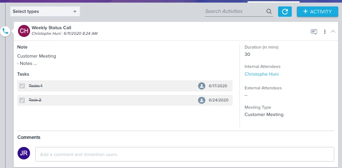This screenshot has height=168, width=342.
Task: Click the Comments section heading
Action: coord(29,137)
